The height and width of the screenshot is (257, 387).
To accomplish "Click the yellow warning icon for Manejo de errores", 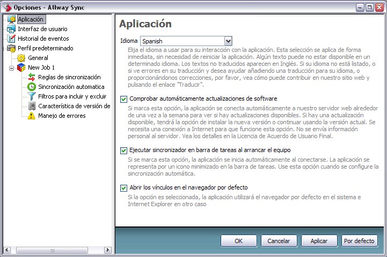I will click(32, 116).
